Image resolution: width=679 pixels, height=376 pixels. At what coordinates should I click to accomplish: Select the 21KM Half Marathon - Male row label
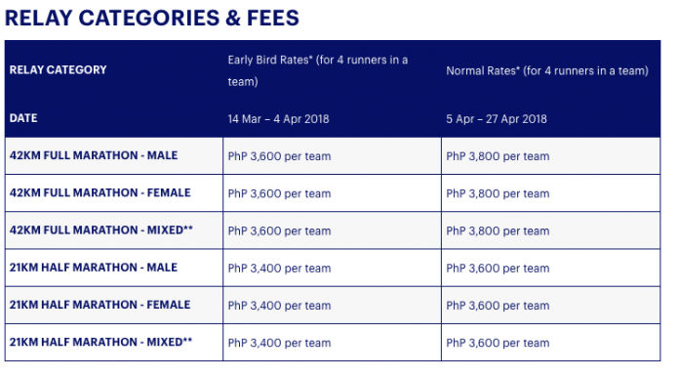coord(94,268)
